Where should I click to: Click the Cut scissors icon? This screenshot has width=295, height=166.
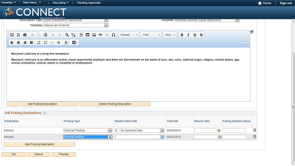pyautogui.click(x=33, y=35)
